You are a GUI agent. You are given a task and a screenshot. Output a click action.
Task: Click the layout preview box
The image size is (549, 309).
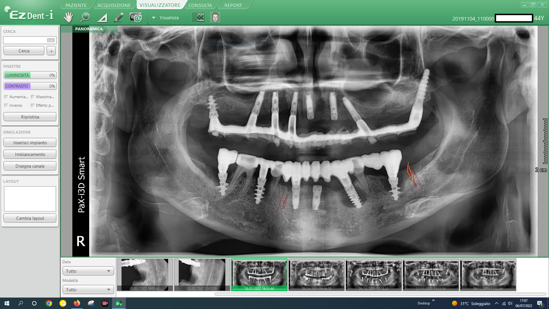coord(30,199)
